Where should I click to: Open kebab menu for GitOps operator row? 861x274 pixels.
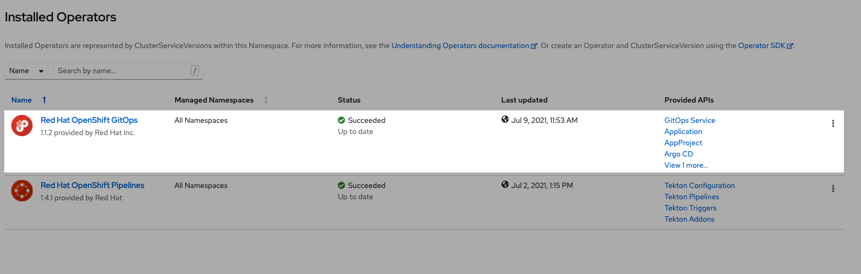click(x=833, y=123)
